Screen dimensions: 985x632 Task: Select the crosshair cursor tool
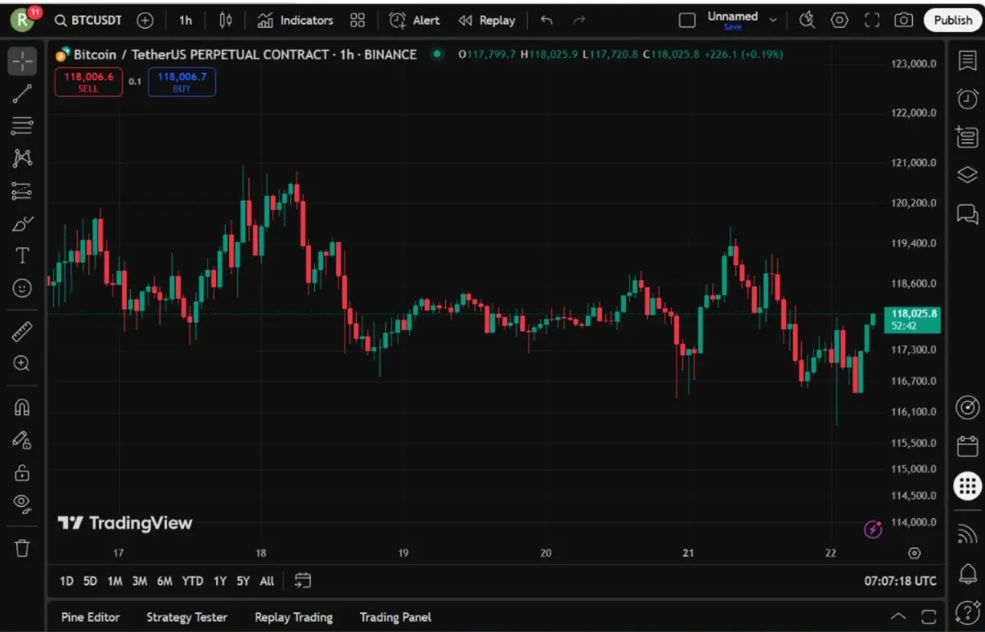(22, 61)
